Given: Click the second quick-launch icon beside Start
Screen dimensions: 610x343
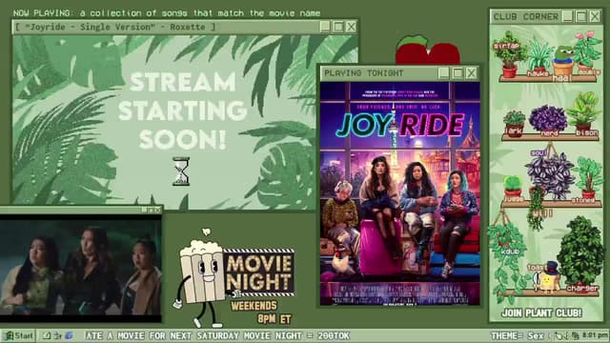Looking at the screenshot, I should coord(57,335).
